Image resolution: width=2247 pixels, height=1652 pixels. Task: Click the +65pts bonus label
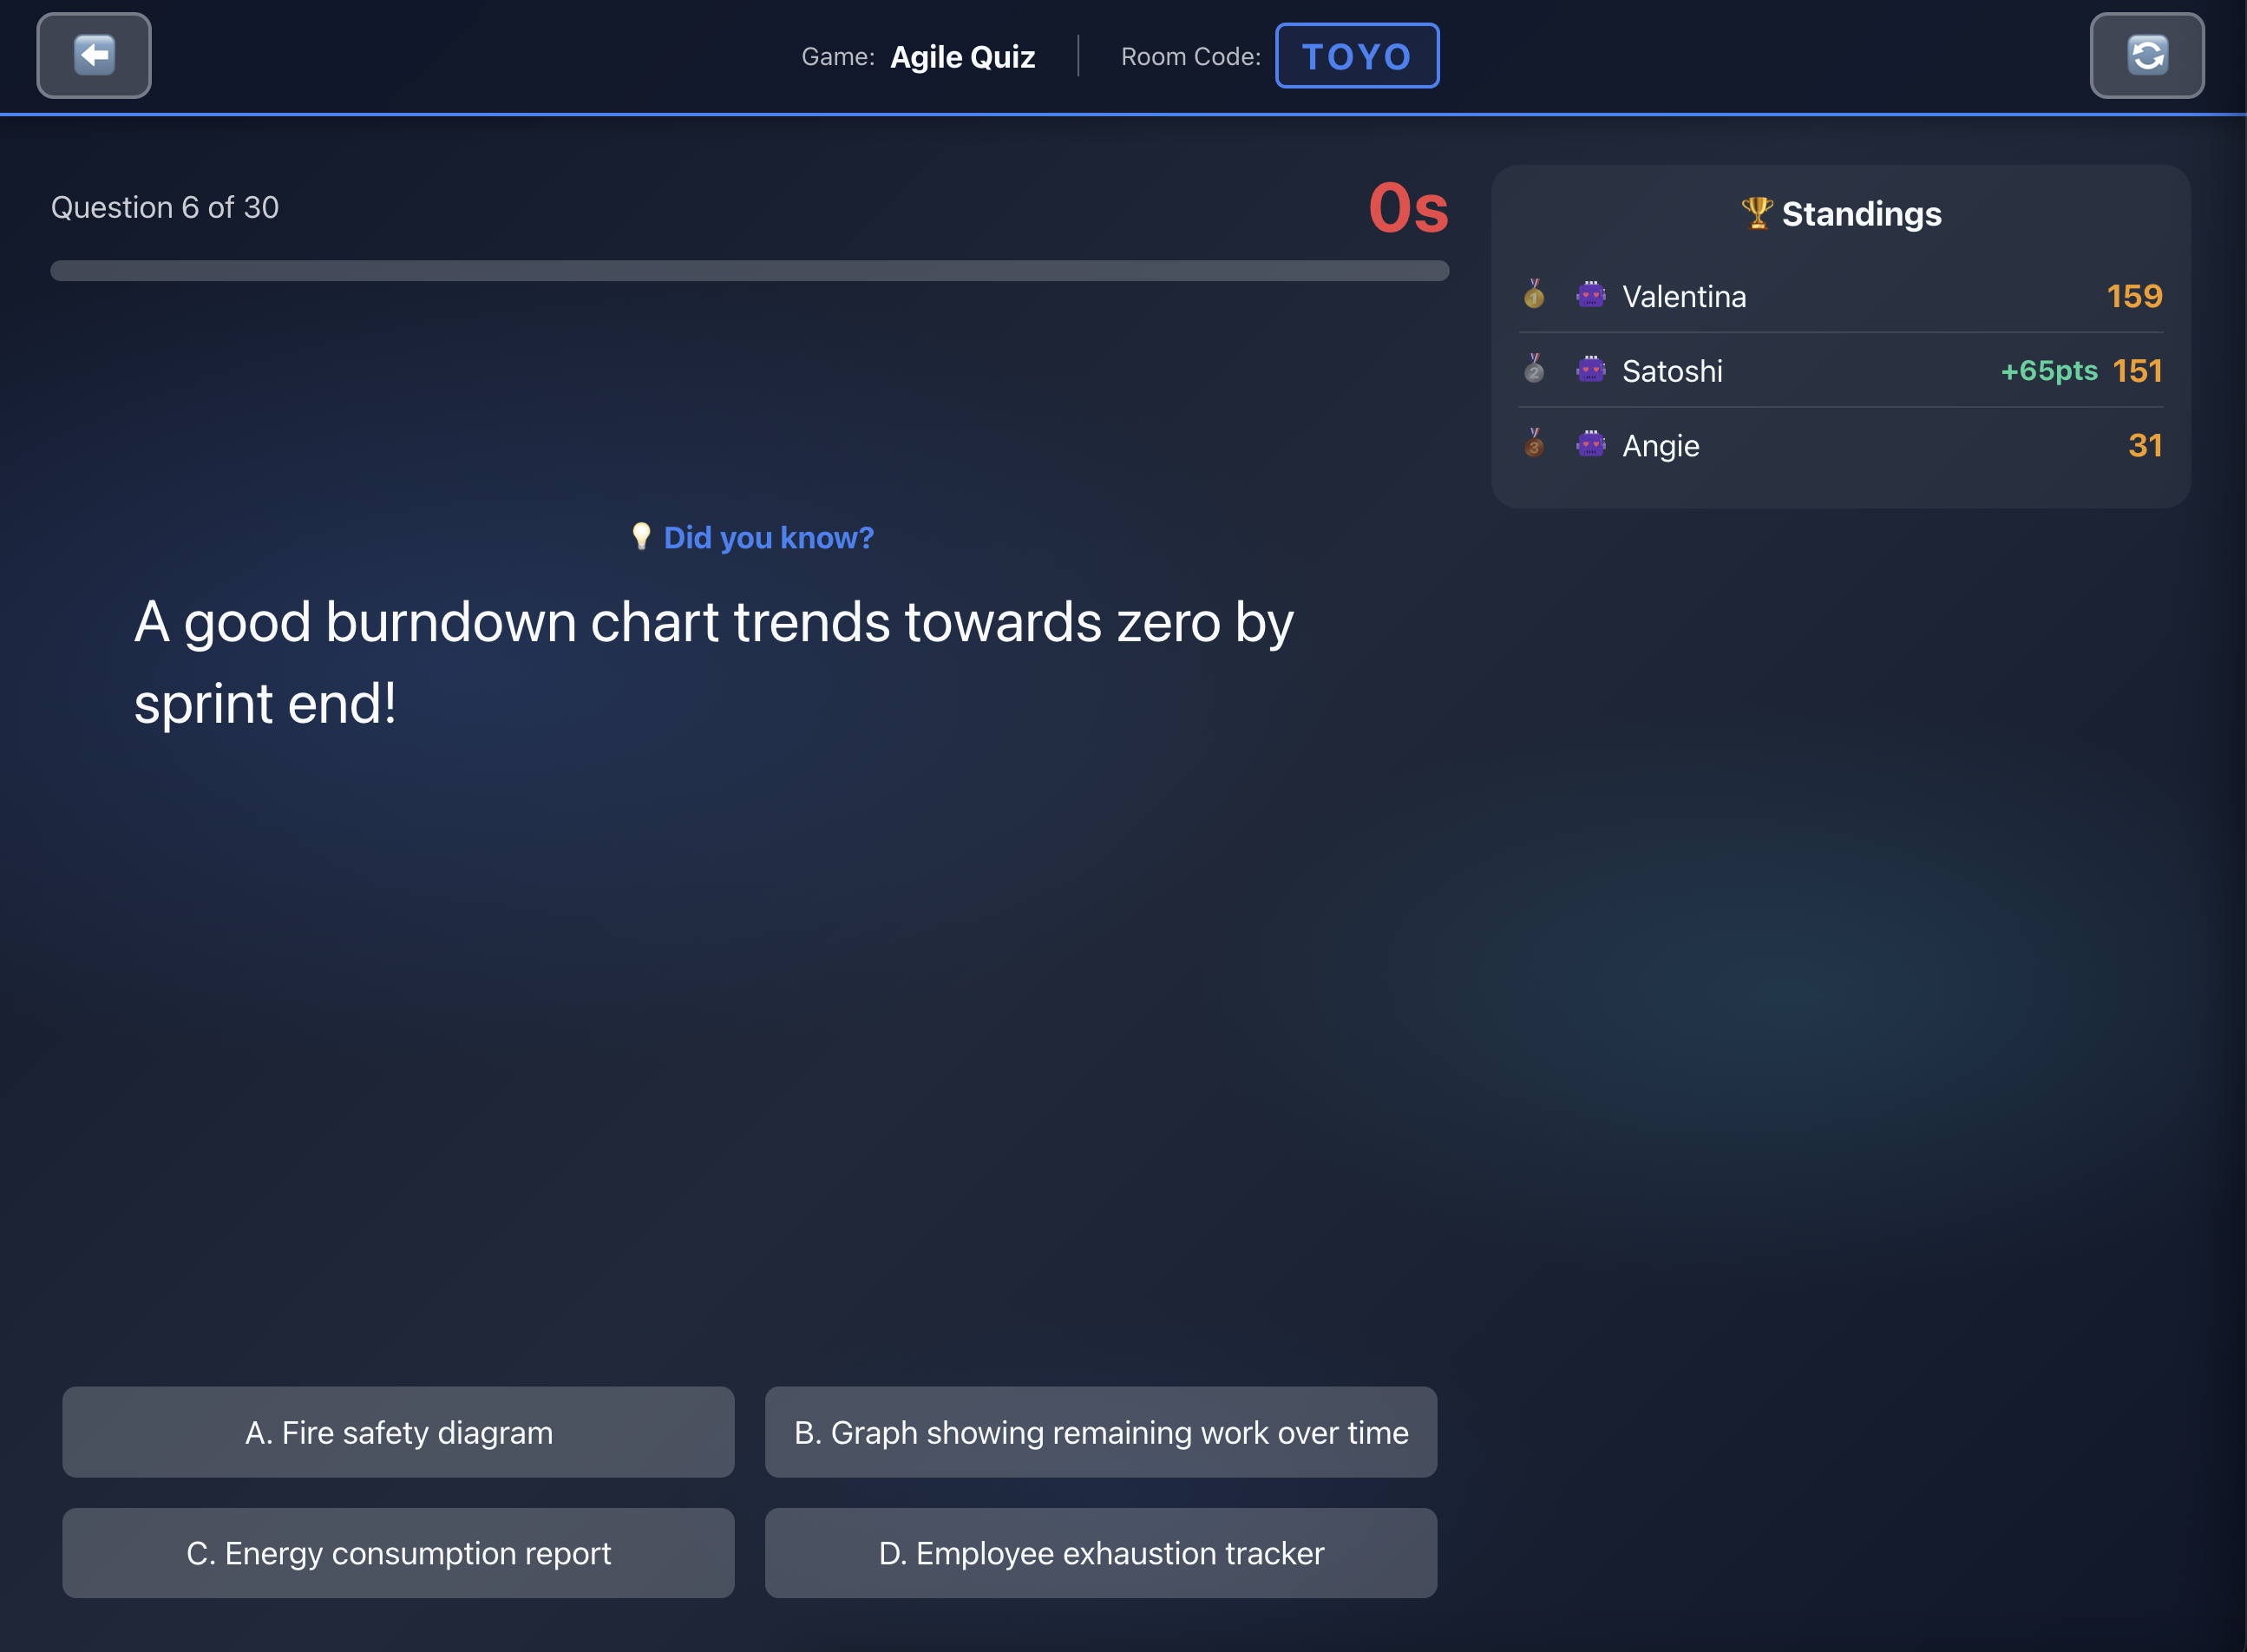(2049, 371)
